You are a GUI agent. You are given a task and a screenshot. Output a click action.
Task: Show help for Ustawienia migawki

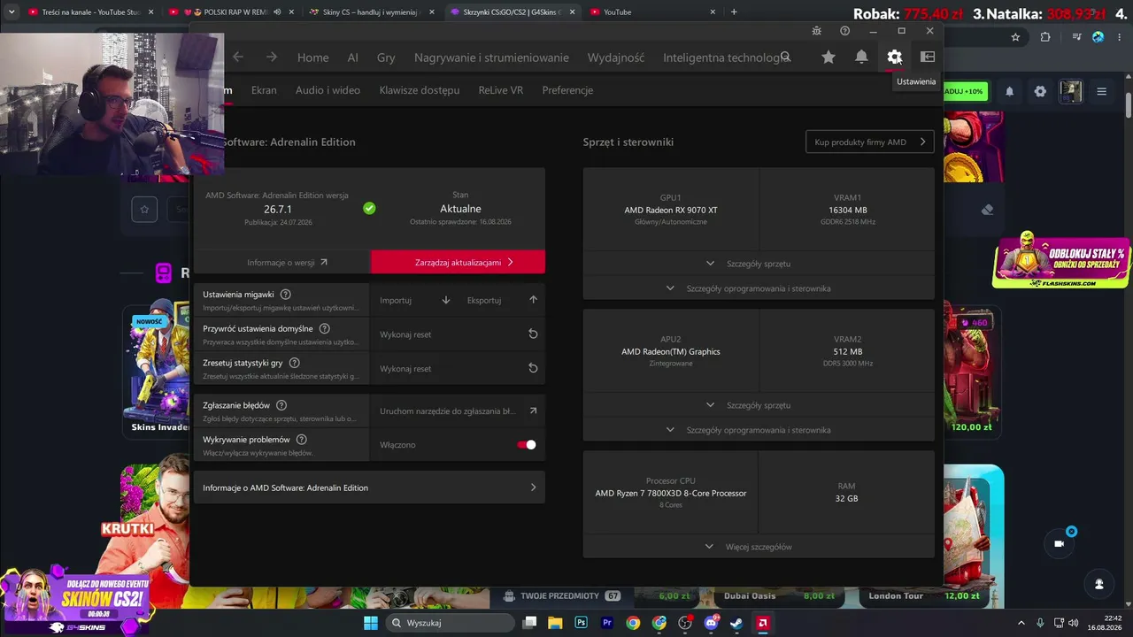286,295
